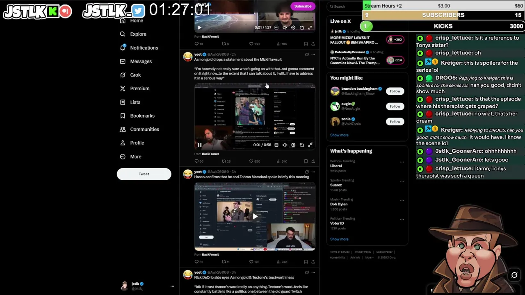Open settings gear on Asmongold video
525x295 pixels.
point(293,145)
